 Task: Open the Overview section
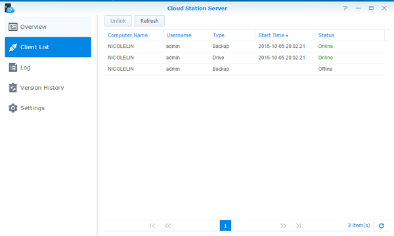[48, 27]
